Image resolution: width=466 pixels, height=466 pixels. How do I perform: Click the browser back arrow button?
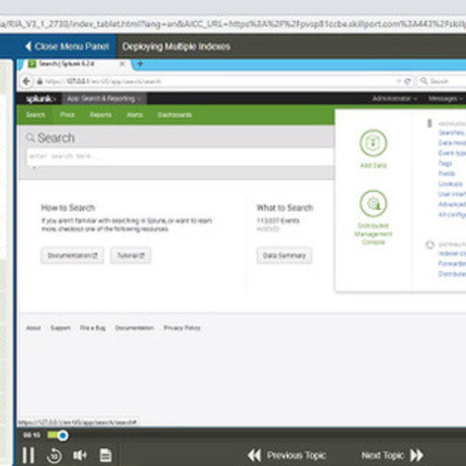point(27,81)
